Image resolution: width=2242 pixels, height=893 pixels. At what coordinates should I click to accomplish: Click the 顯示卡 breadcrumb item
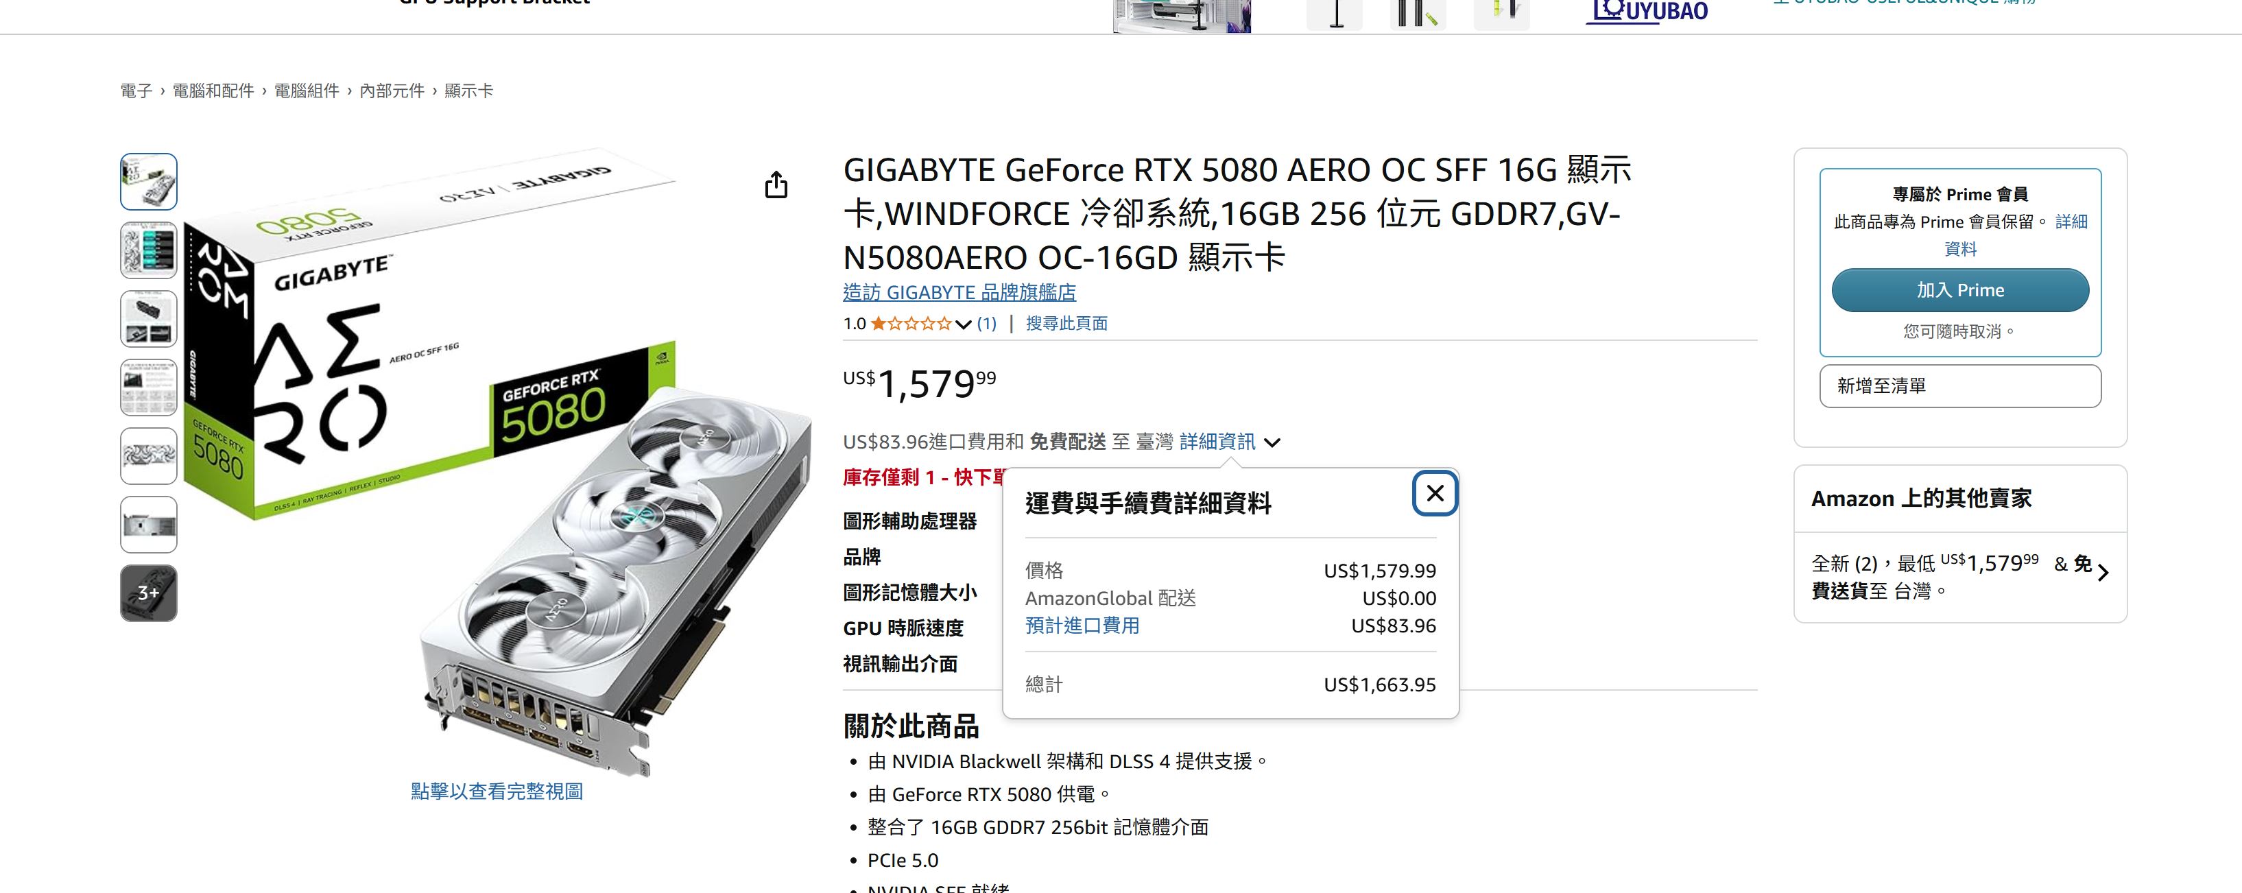(468, 91)
